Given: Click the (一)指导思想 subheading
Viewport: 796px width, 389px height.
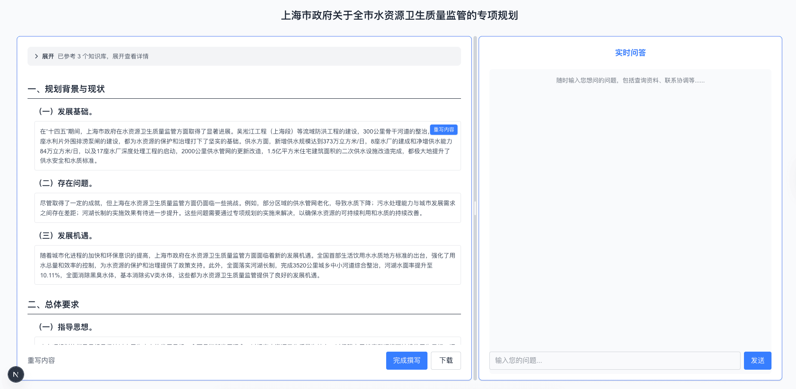Looking at the screenshot, I should click(x=66, y=327).
